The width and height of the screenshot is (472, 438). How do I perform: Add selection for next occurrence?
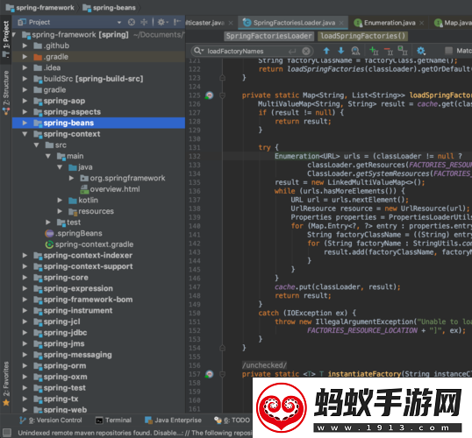373,51
